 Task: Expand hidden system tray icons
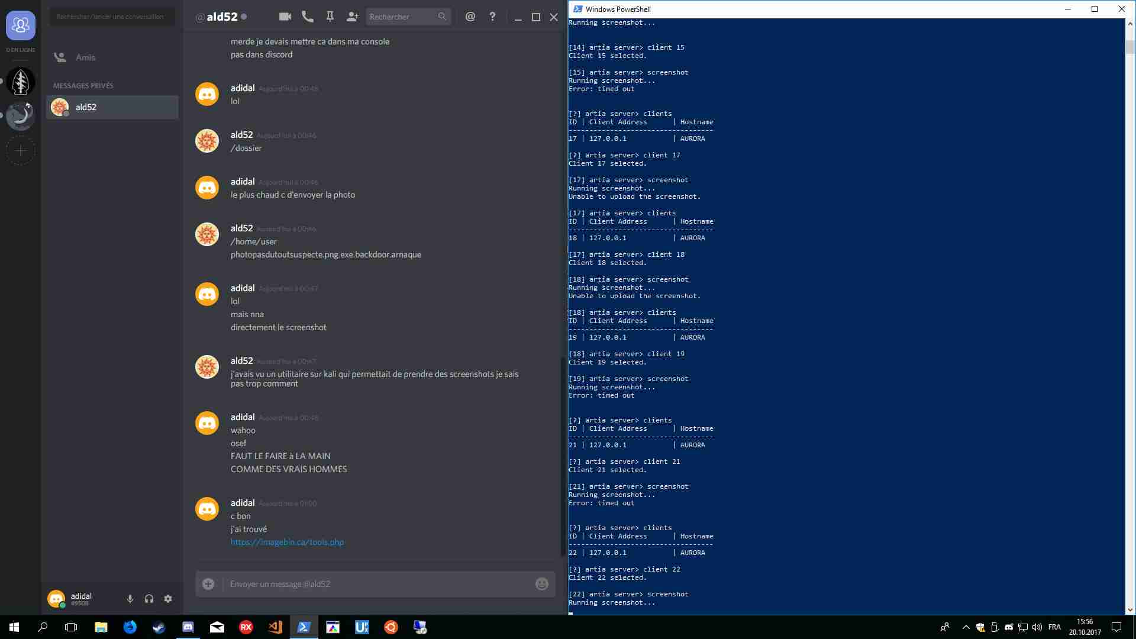(x=966, y=627)
